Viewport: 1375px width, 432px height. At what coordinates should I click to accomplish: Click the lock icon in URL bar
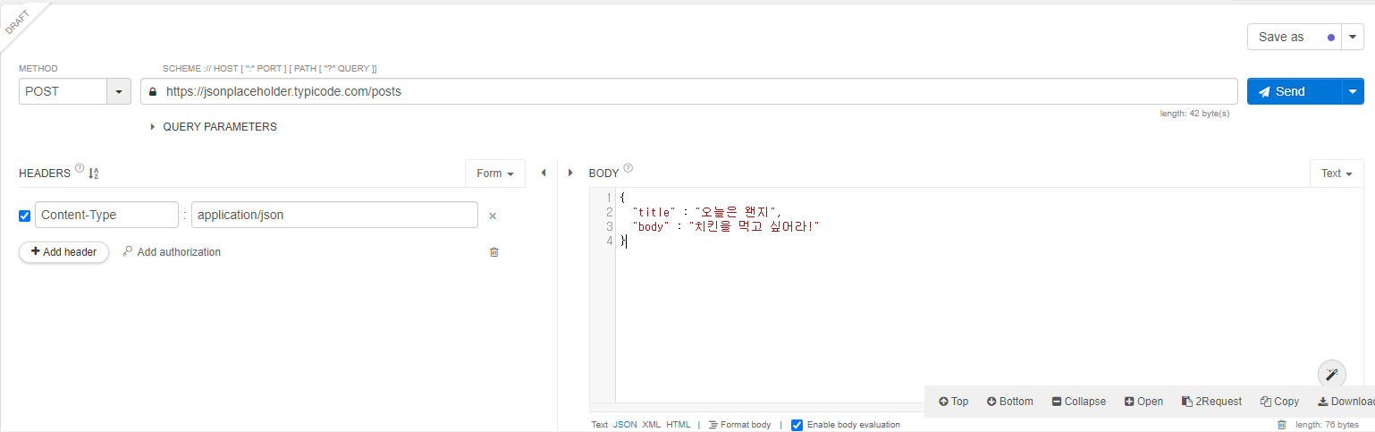click(153, 91)
